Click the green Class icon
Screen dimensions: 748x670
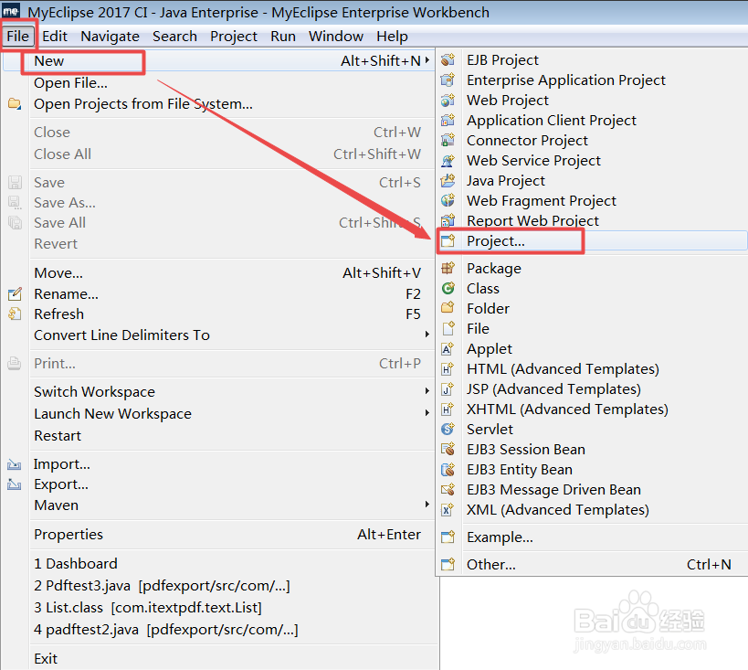[448, 289]
